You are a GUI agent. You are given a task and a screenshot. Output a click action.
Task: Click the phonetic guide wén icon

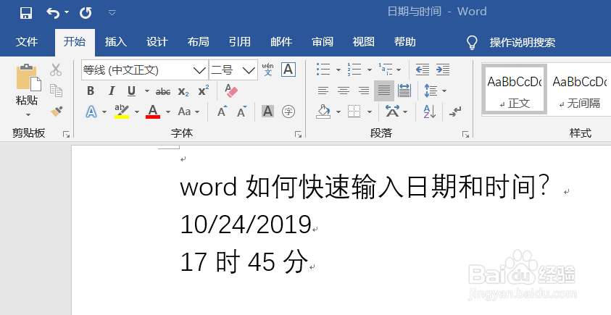(267, 70)
